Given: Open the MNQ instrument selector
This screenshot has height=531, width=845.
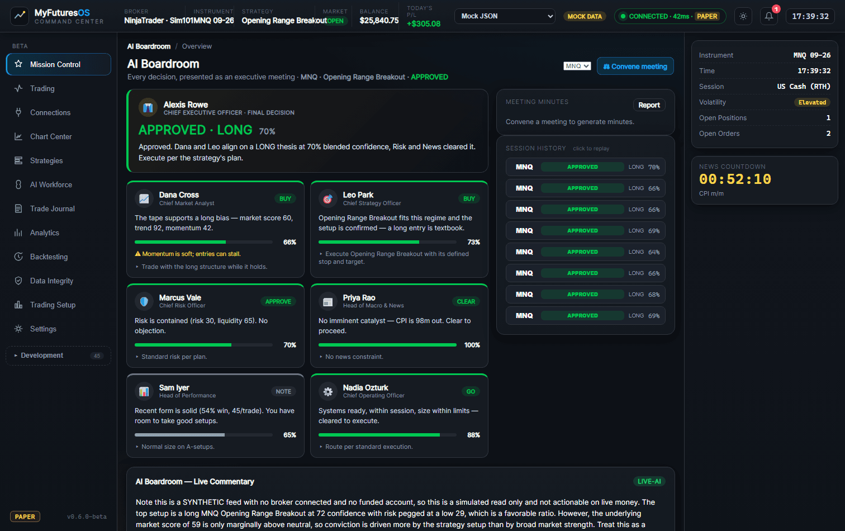Looking at the screenshot, I should (x=577, y=66).
